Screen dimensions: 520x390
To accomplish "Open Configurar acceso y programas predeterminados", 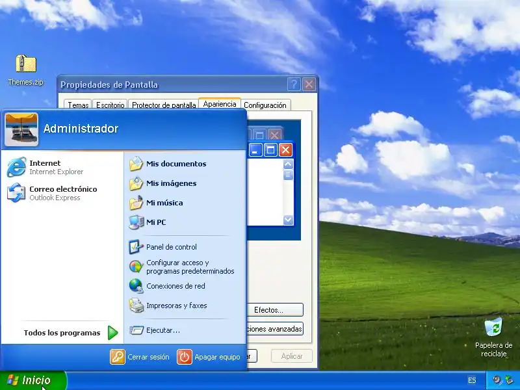I will tap(181, 266).
